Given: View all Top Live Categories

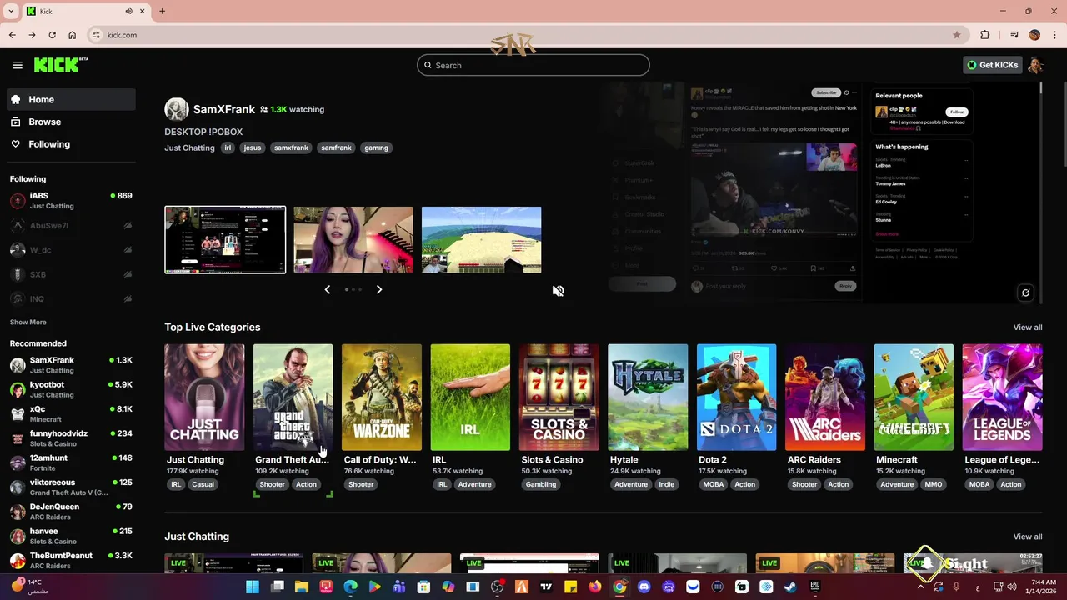Looking at the screenshot, I should point(1028,327).
